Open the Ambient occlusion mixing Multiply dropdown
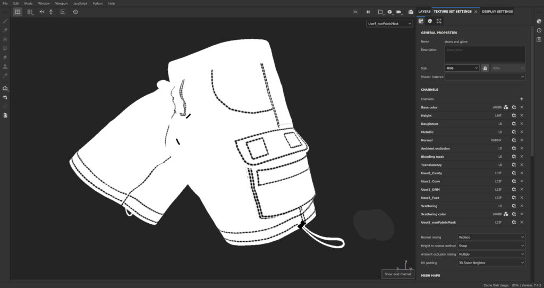 click(x=491, y=255)
